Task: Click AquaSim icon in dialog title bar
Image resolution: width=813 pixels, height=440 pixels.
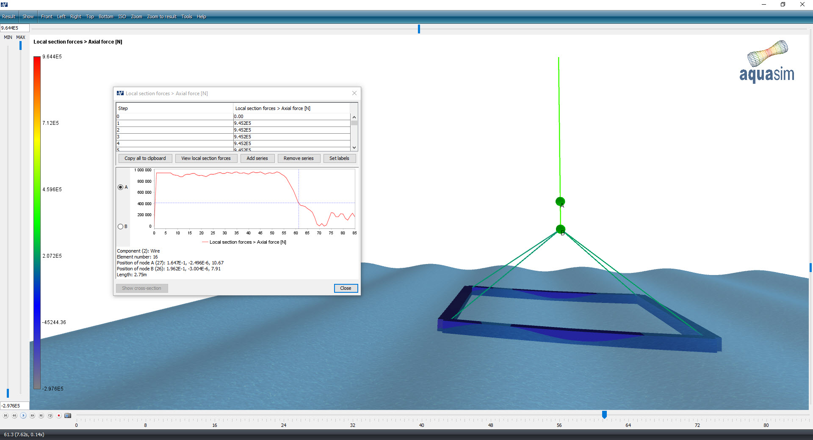Action: (120, 93)
